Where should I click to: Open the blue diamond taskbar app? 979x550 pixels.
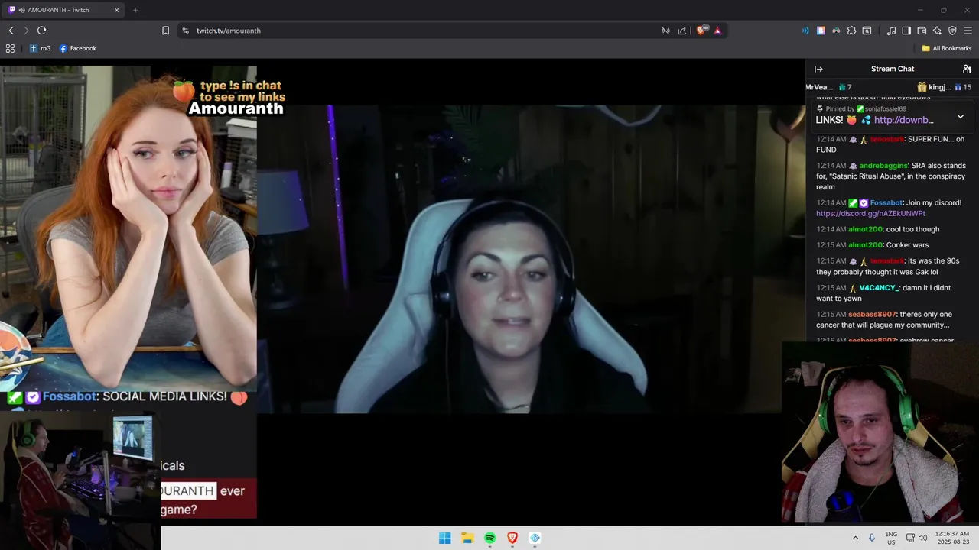point(535,538)
